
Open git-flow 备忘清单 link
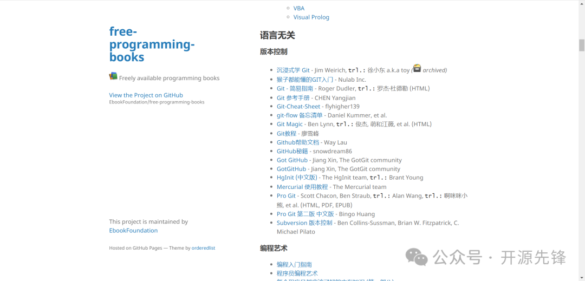coord(300,115)
